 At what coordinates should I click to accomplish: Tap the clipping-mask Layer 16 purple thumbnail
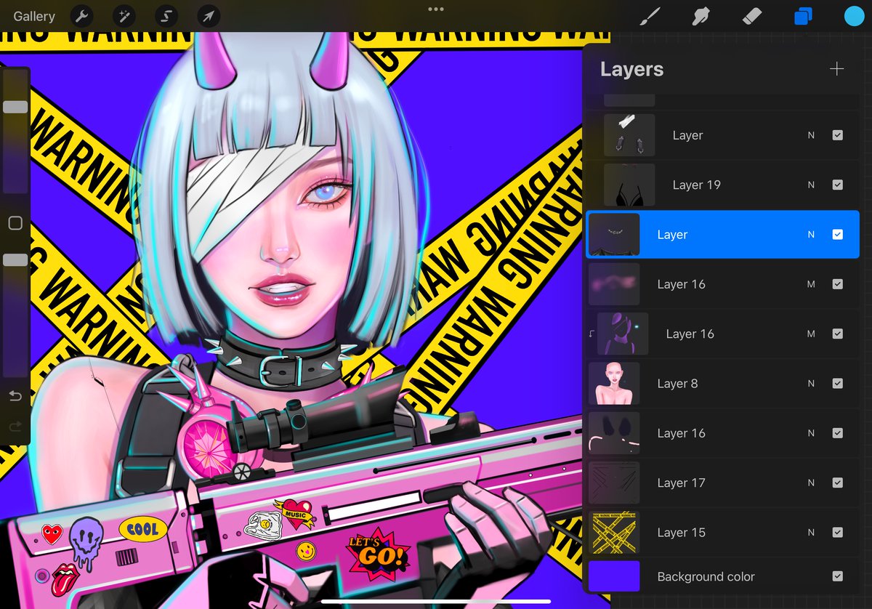click(623, 334)
